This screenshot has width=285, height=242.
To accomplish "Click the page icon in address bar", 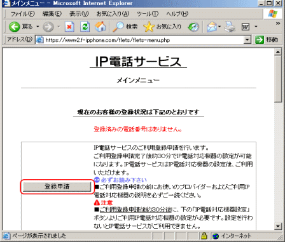I will coord(39,40).
